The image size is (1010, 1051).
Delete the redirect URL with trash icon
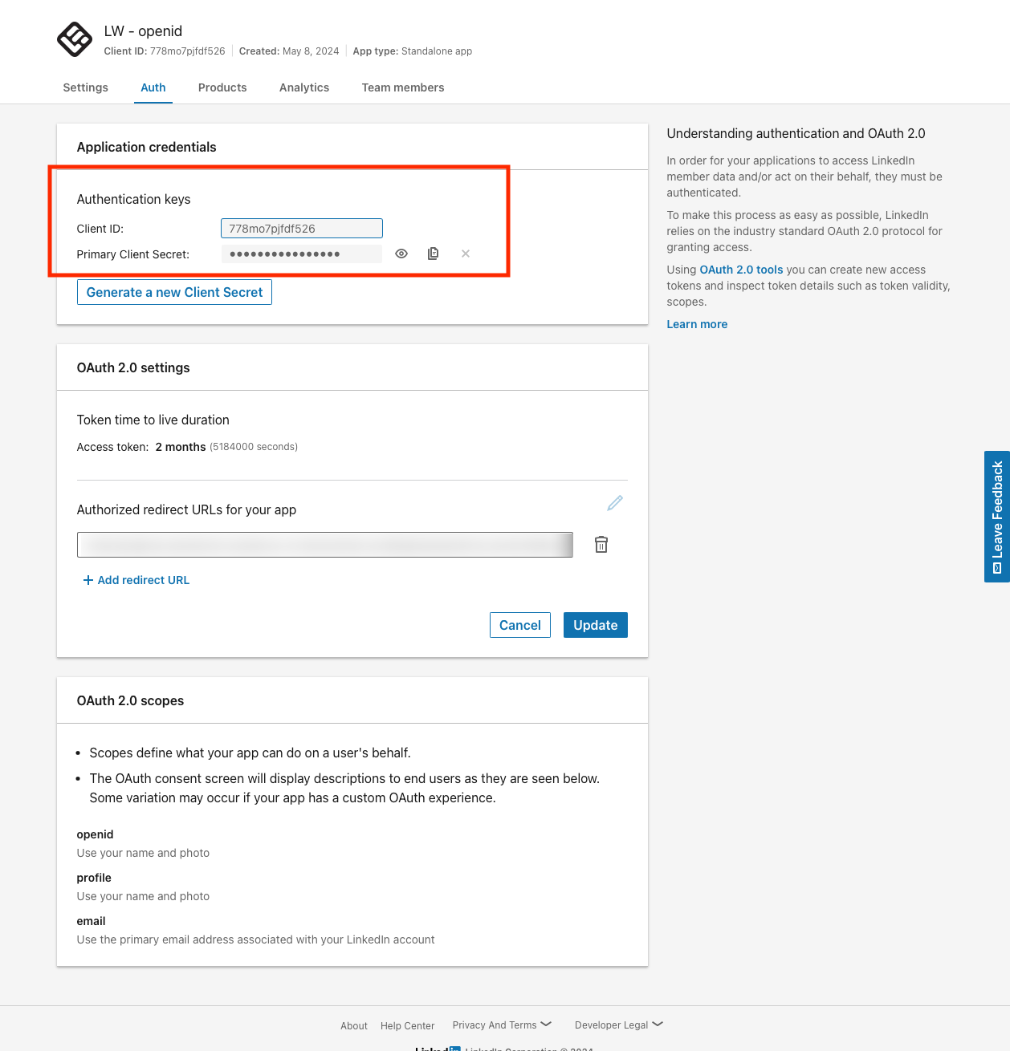click(601, 545)
